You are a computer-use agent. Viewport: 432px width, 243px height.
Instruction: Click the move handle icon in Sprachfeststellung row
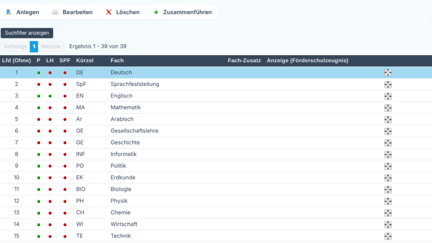coord(388,84)
